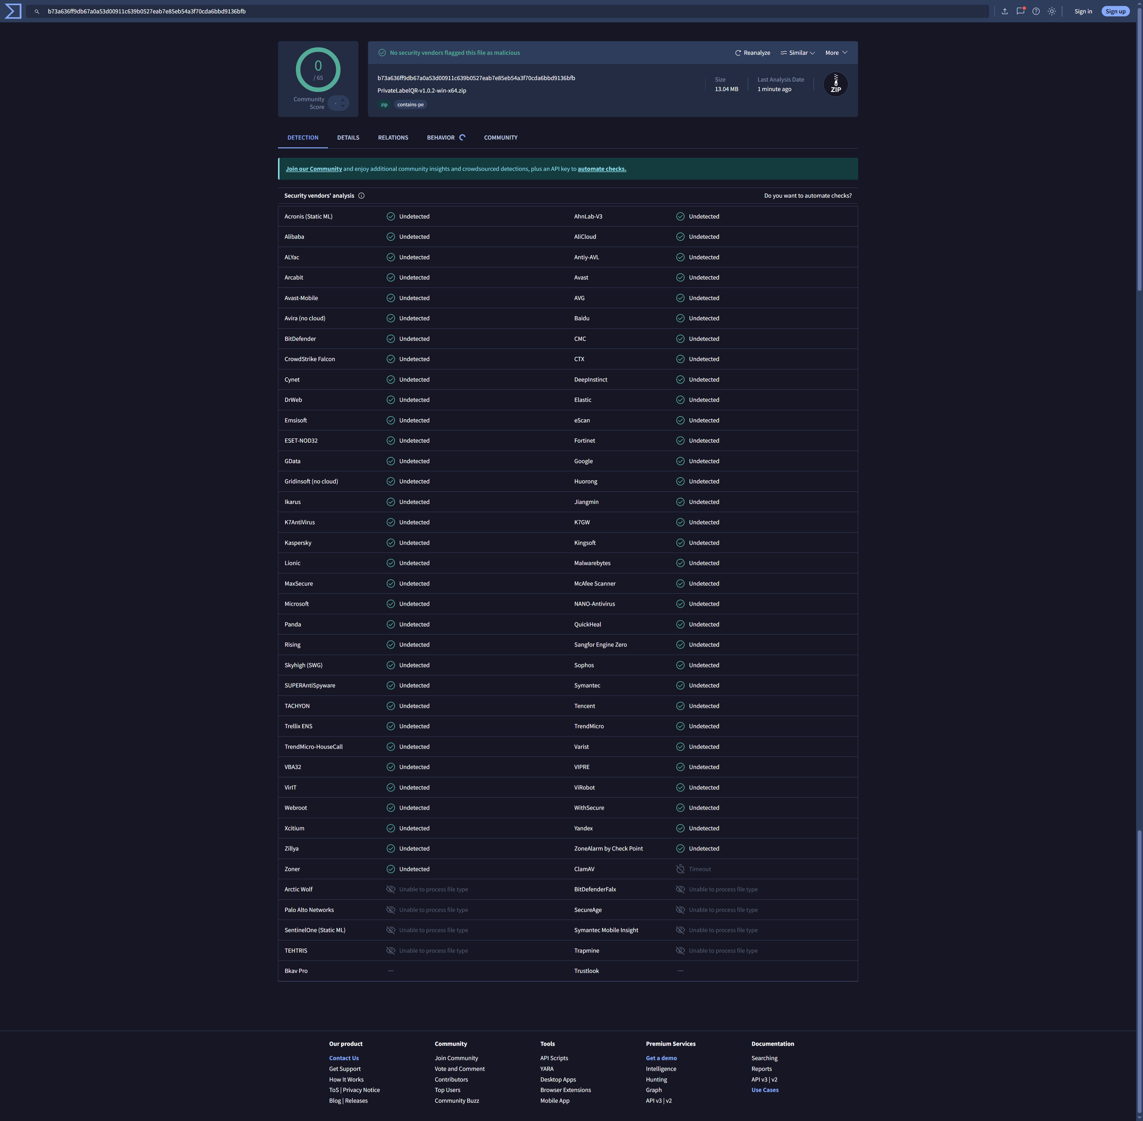
Task: Click the Timeout status text for ClamAV
Action: point(699,869)
